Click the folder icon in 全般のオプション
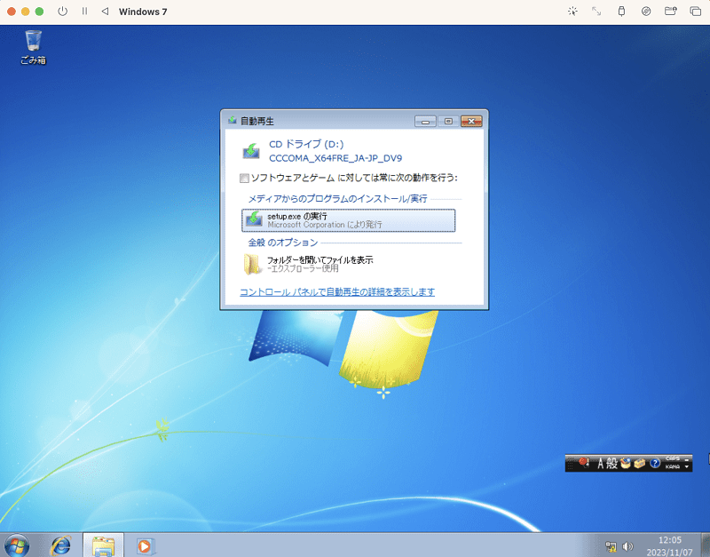 (252, 264)
